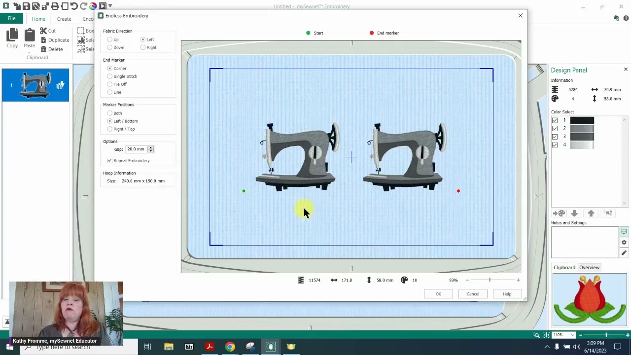Click the move color up arrow
The width and height of the screenshot is (631, 355).
(x=591, y=213)
